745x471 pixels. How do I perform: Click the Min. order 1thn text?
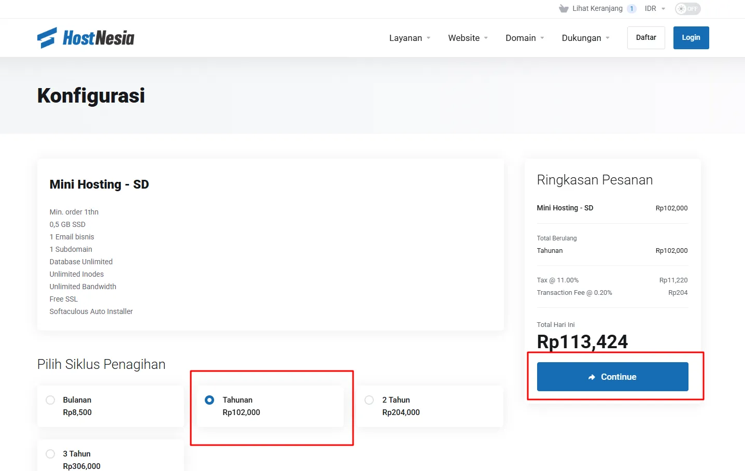tap(74, 212)
